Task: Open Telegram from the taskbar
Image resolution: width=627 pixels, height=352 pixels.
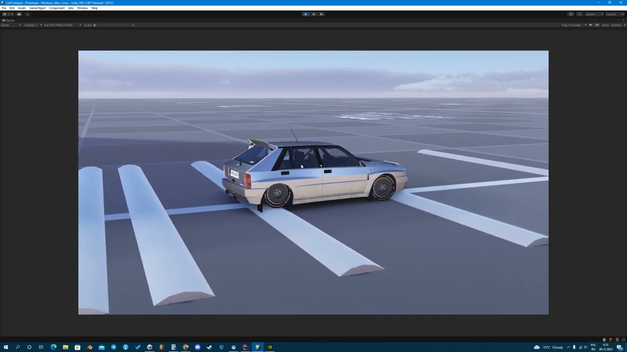Action: click(113, 347)
